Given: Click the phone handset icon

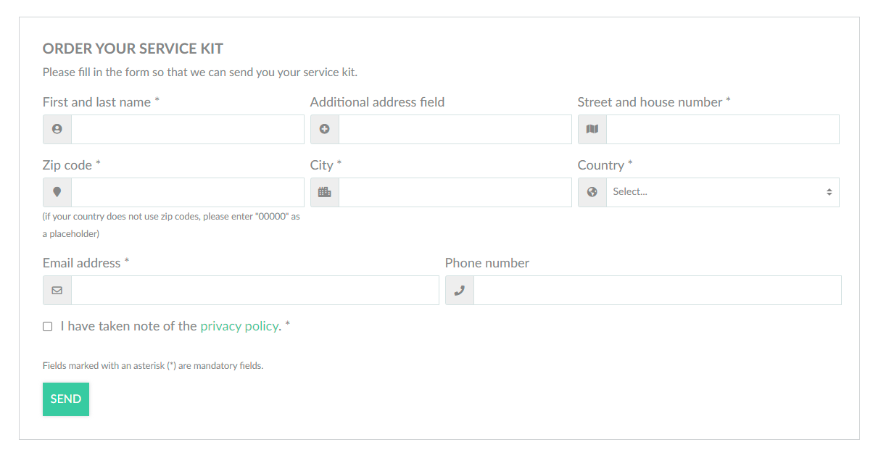Looking at the screenshot, I should tap(459, 290).
